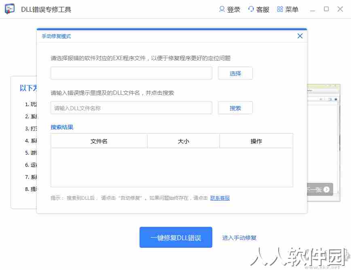Click the user login icon
The image size is (351, 270).
click(x=222, y=9)
